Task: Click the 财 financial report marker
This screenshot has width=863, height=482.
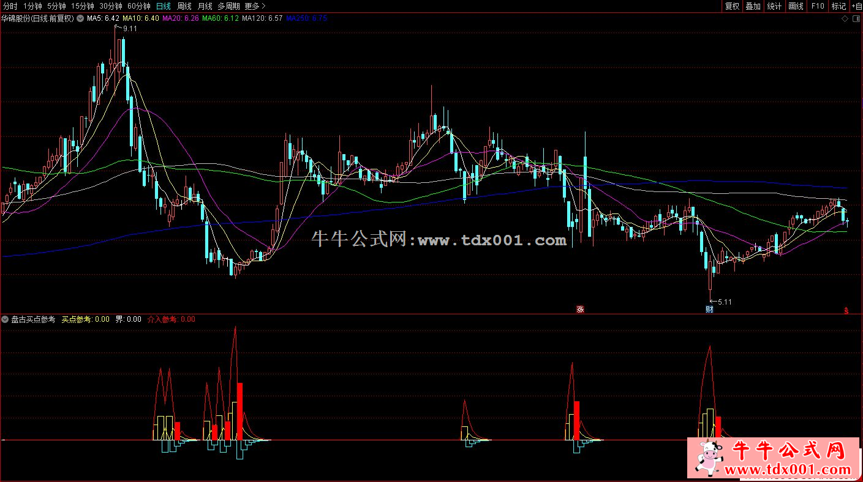Action: pyautogui.click(x=709, y=310)
